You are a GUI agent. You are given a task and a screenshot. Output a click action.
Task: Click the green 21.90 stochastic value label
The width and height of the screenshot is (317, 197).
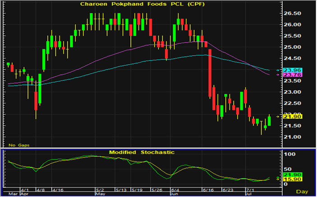click(x=293, y=175)
